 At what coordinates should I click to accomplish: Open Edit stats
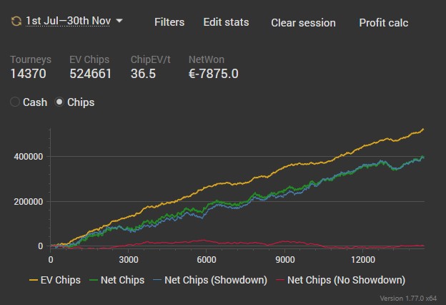[x=226, y=22]
